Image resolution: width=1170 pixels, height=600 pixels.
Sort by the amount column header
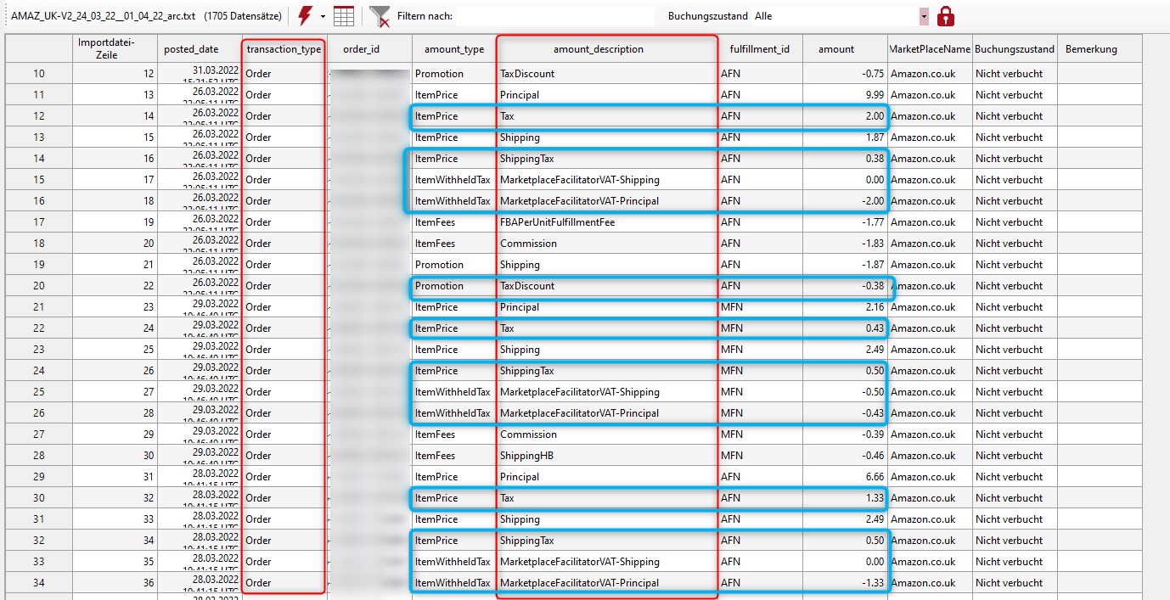point(837,48)
